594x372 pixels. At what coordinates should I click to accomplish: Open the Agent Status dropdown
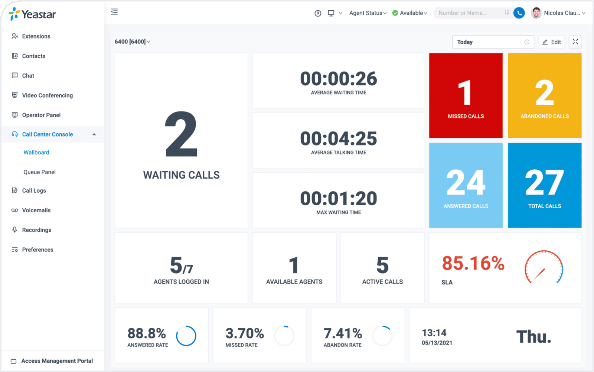coord(368,13)
